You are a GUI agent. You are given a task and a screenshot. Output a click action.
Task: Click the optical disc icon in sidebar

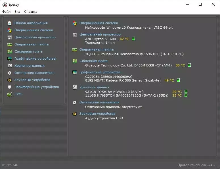pos(10,73)
